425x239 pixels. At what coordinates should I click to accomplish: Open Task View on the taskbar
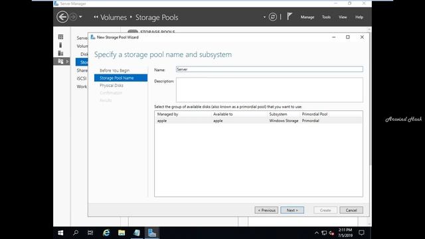pos(90,233)
